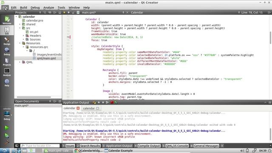The width and height of the screenshot is (272, 153).
Task: Open the Edit menu
Action: (14, 8)
